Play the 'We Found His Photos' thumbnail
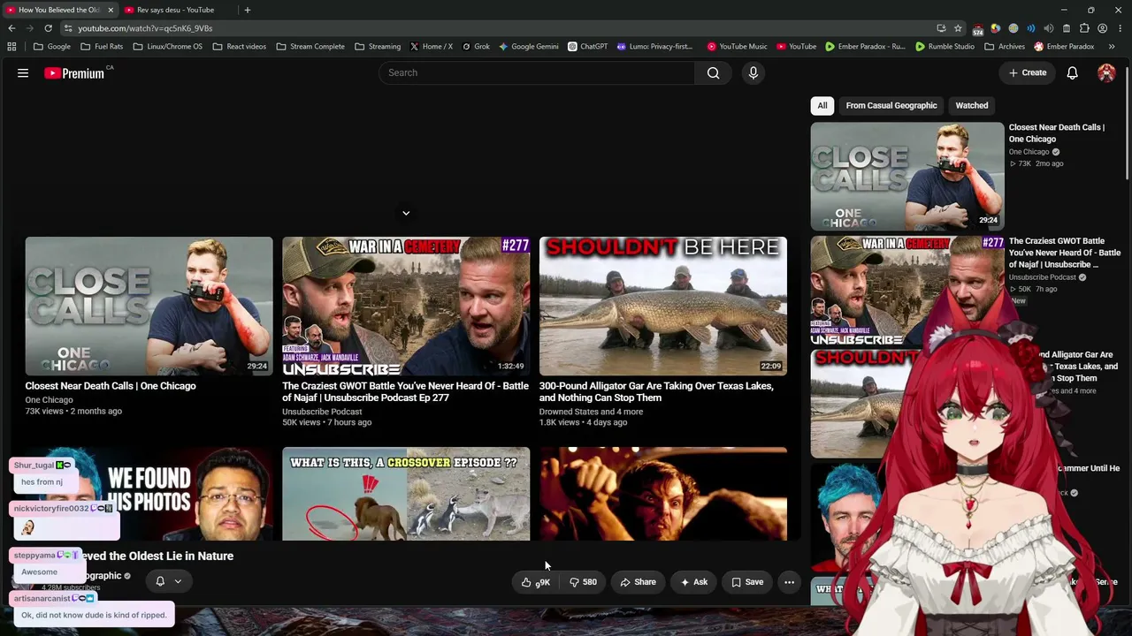The width and height of the screenshot is (1132, 636). tap(149, 493)
